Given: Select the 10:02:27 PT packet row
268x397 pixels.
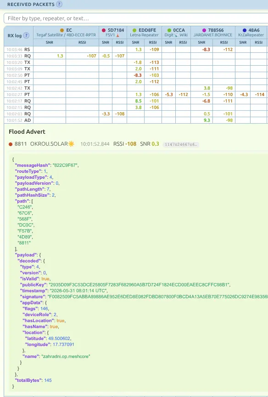Looking at the screenshot, I should [x=136, y=95].
